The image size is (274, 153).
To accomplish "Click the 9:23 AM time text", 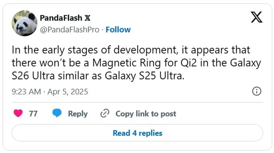I will (x=26, y=92).
